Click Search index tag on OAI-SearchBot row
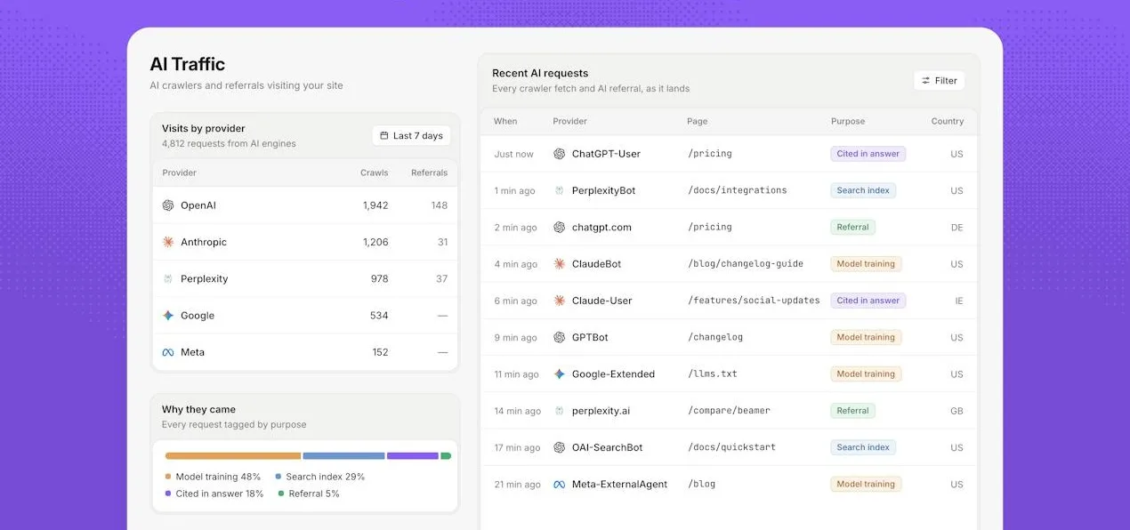Viewport: 1130px width, 530px height. point(863,447)
